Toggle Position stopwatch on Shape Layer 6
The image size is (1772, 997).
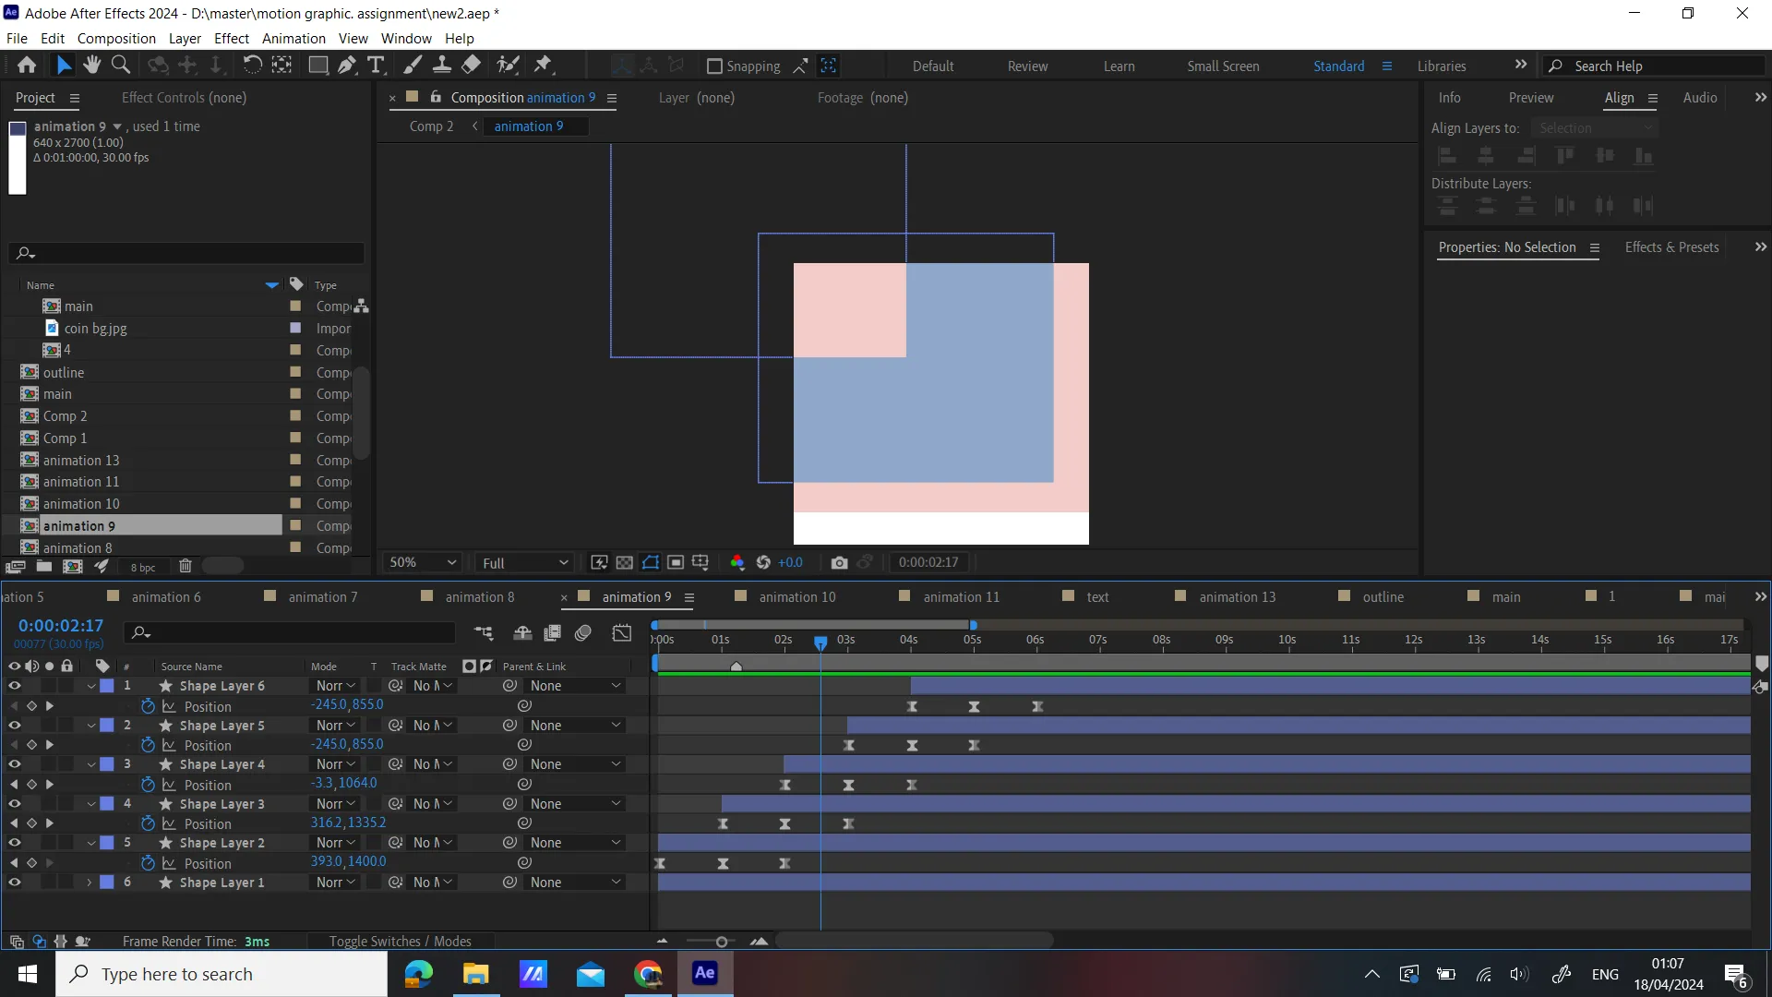[148, 706]
